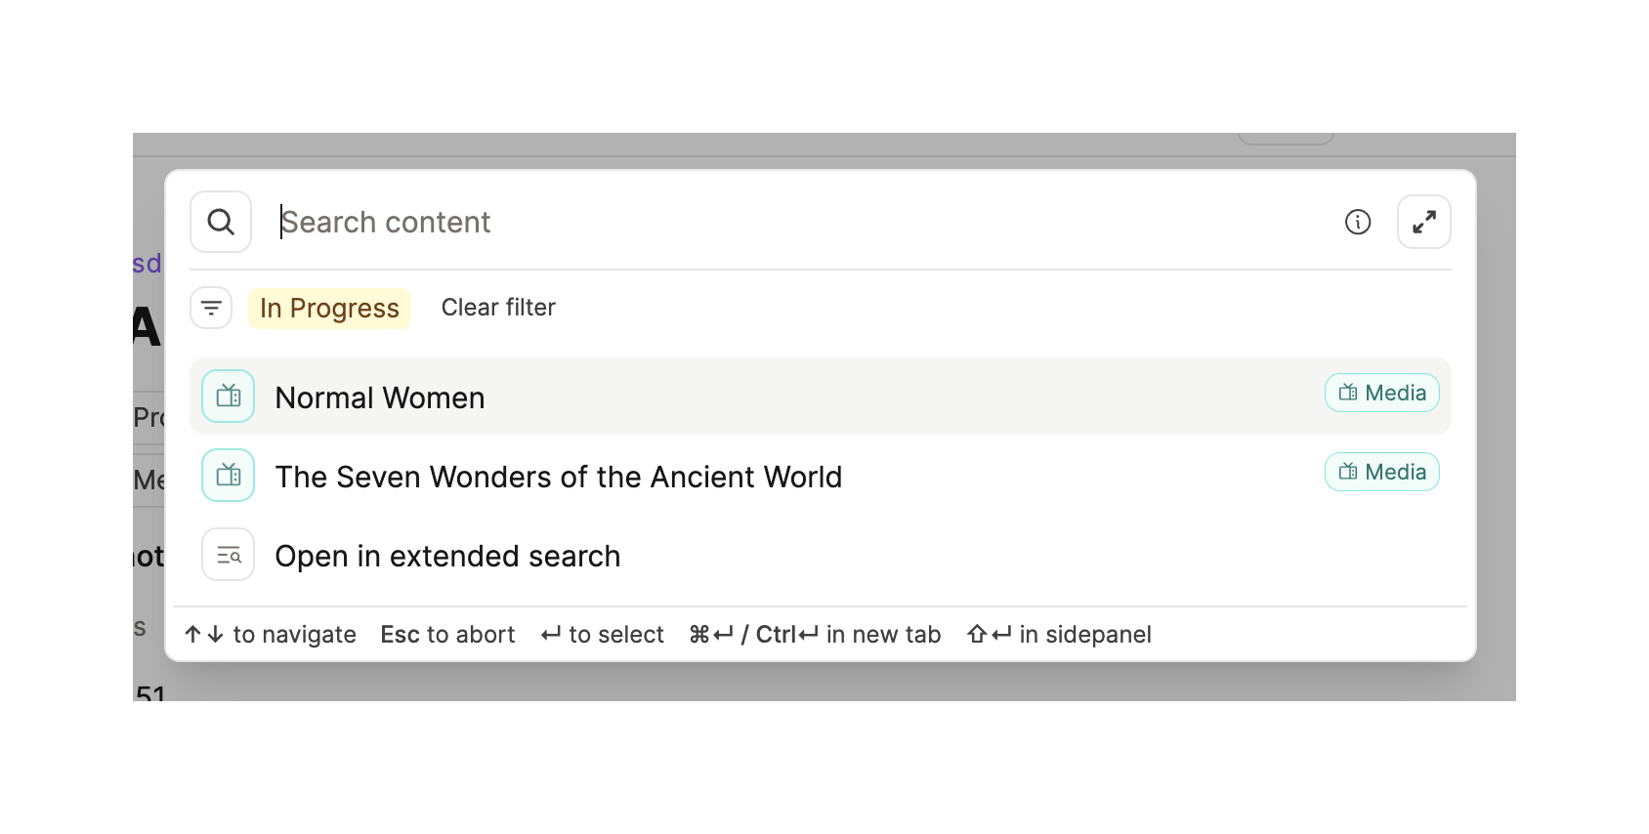The image size is (1649, 834).
Task: Click the extended search list icon
Action: 229,555
